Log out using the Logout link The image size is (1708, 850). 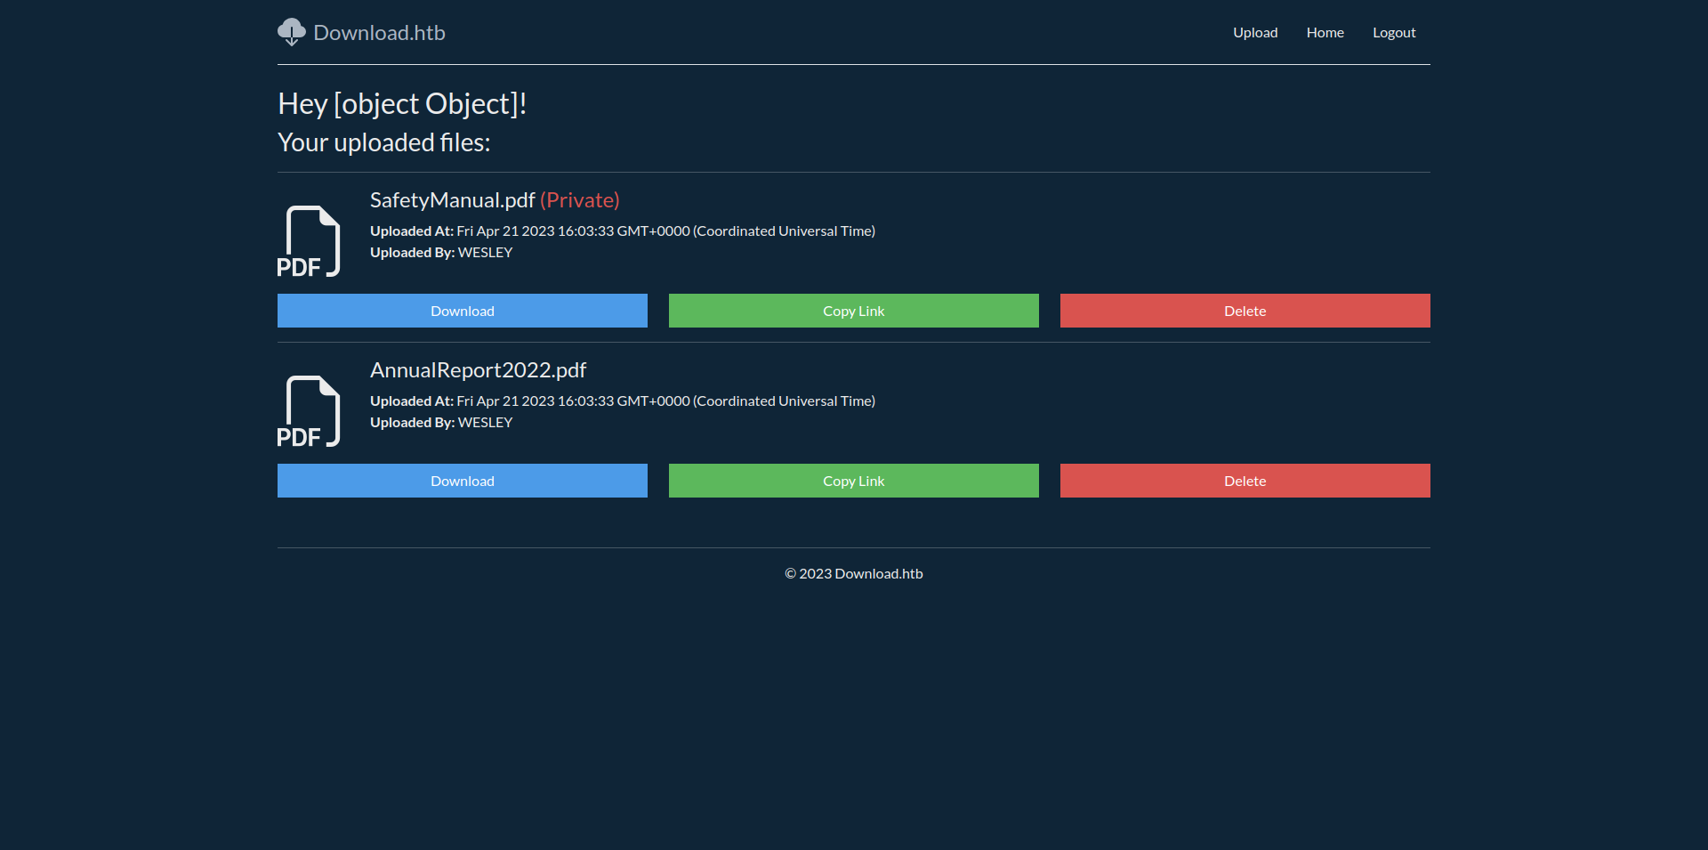click(1393, 33)
